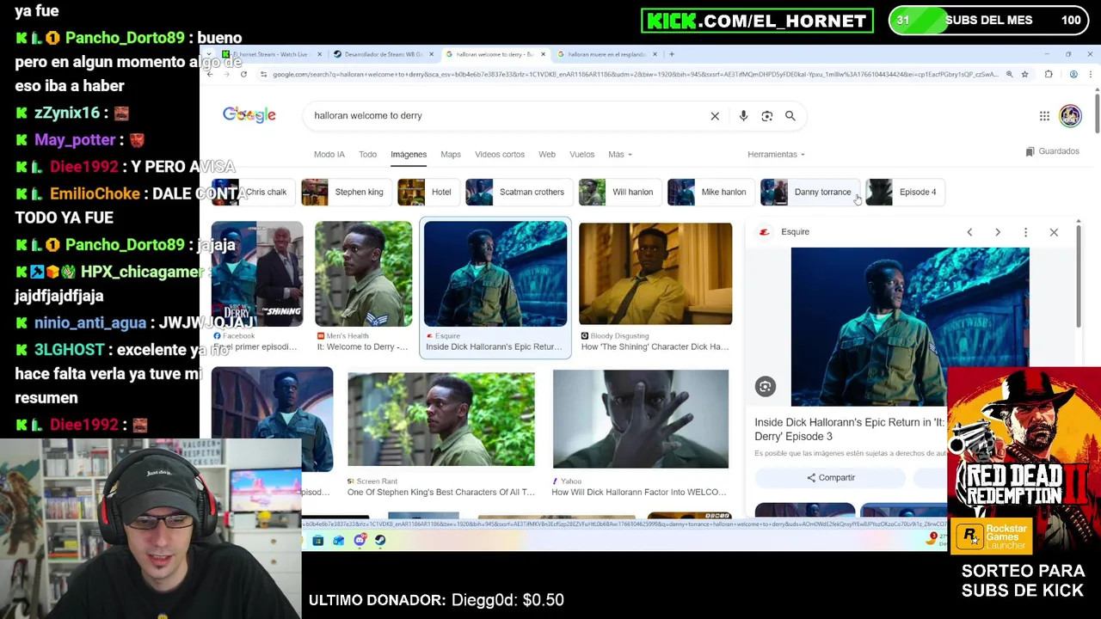Click the page vertical scrollbar

[x=1096, y=112]
